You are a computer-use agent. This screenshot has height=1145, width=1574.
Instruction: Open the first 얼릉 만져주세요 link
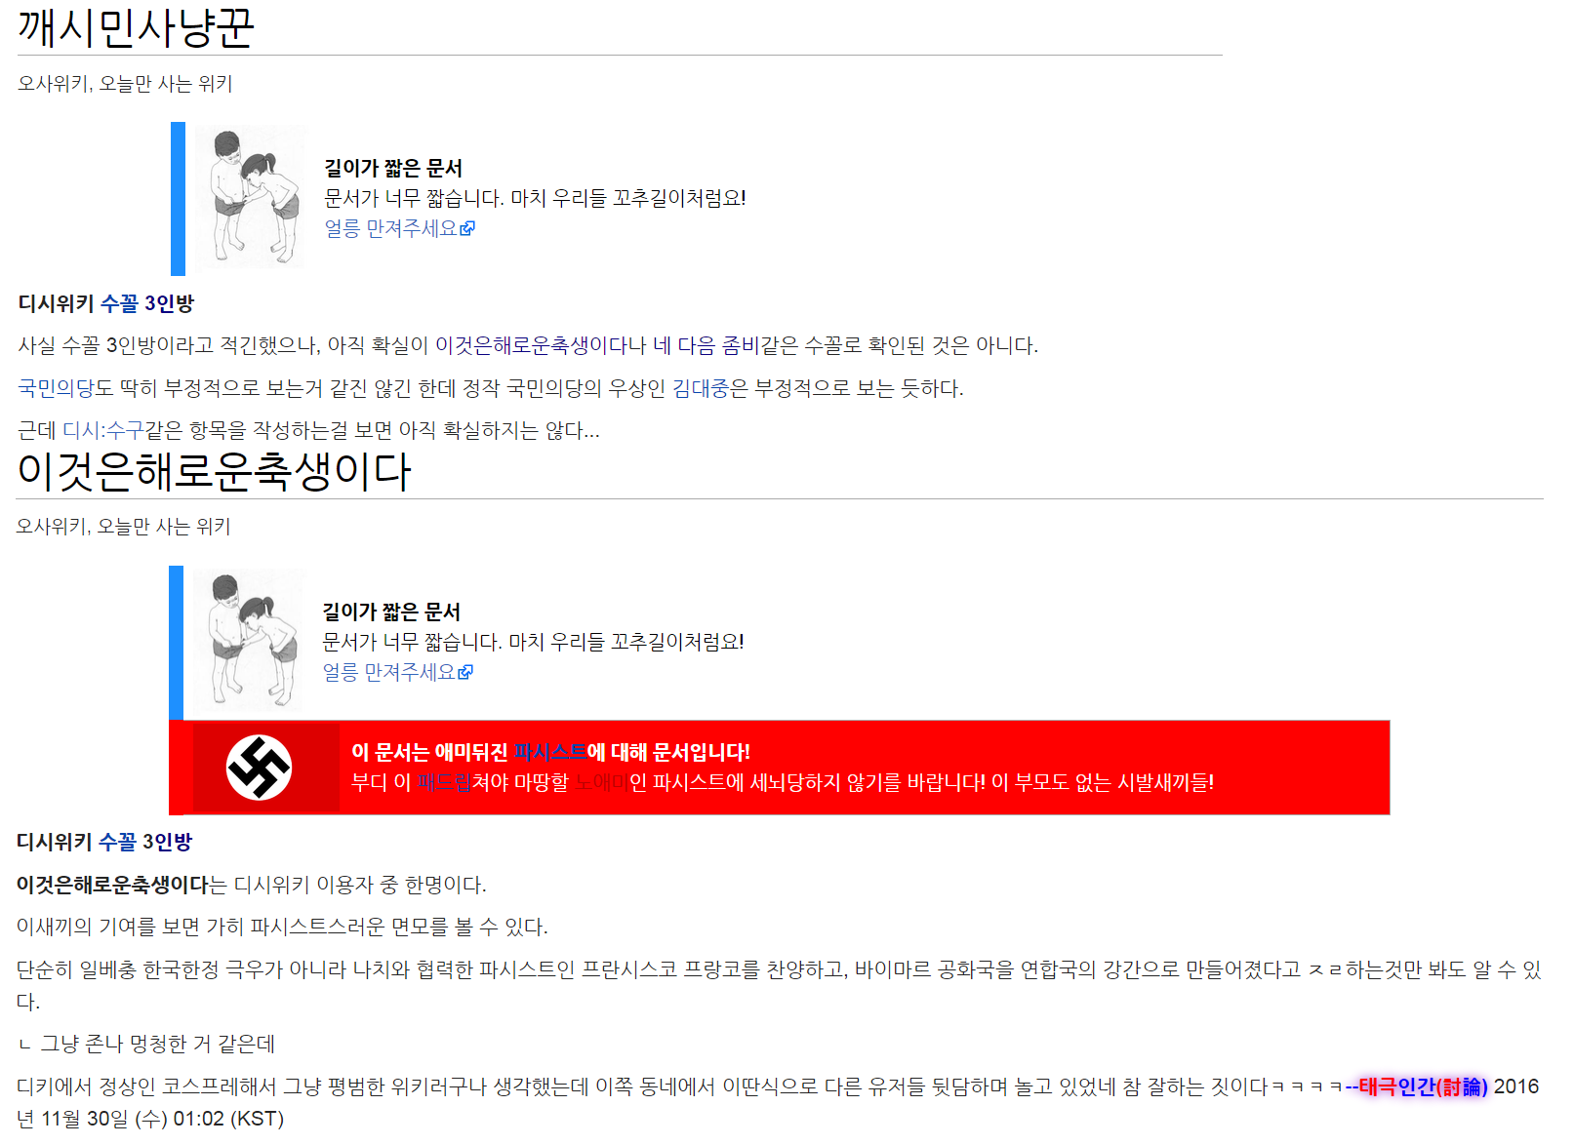tap(391, 228)
